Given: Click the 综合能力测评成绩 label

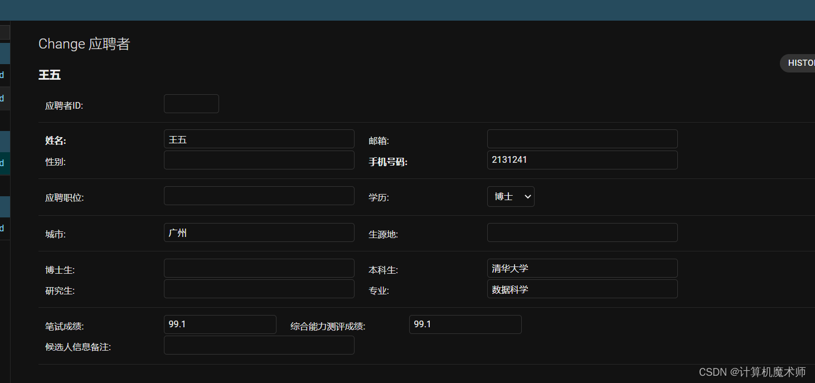Looking at the screenshot, I should pos(328,327).
